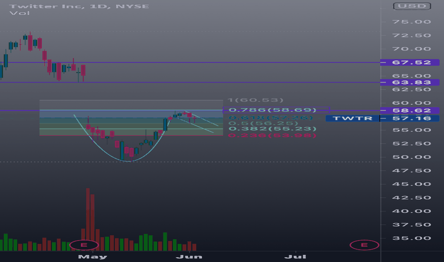This screenshot has width=444, height=262.
Task: Click the 75.00 price axis tick
Action: click(x=412, y=22)
